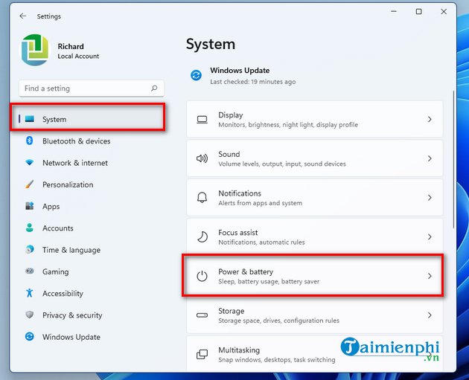Viewport: 469px width, 380px height.
Task: Click the Display laptop icon
Action: point(202,120)
